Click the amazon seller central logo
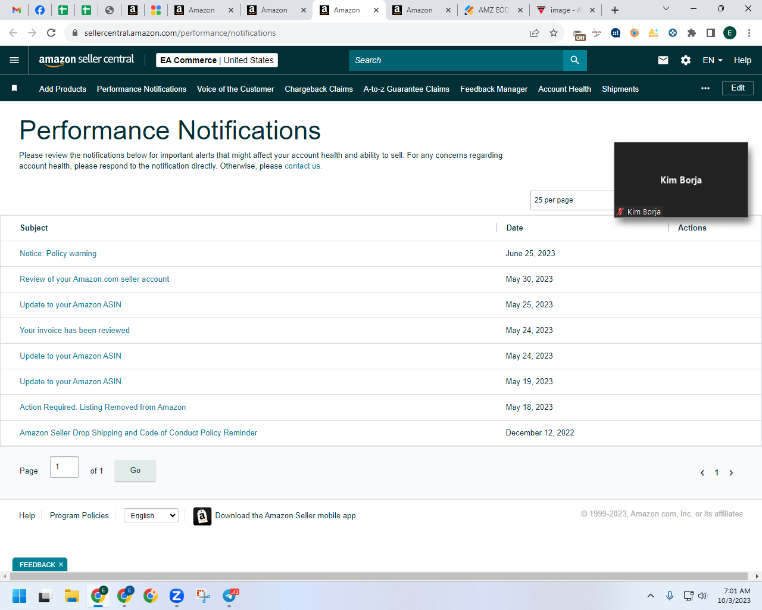 tap(86, 60)
